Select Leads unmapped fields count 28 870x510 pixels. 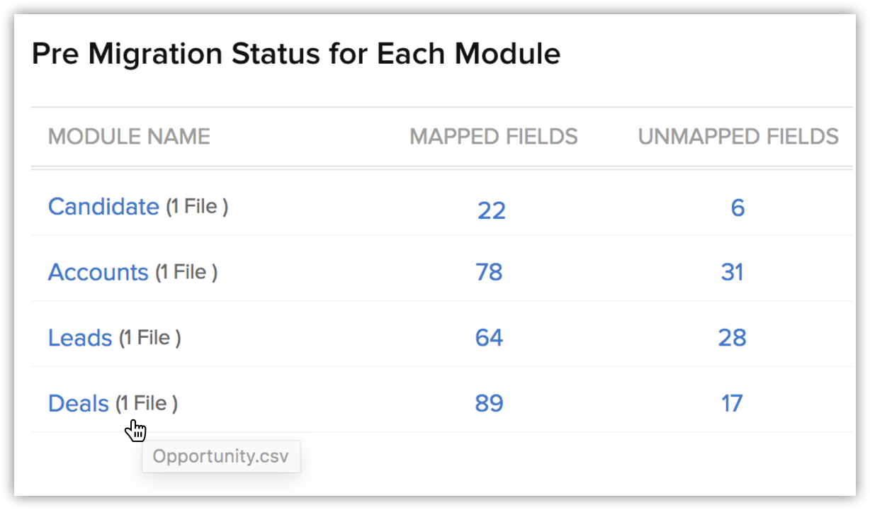tap(732, 338)
